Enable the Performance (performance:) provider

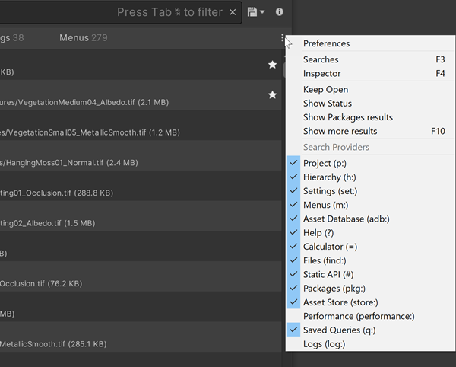354,316
